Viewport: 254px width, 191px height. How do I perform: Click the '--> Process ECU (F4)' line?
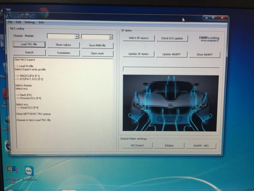tap(28, 98)
